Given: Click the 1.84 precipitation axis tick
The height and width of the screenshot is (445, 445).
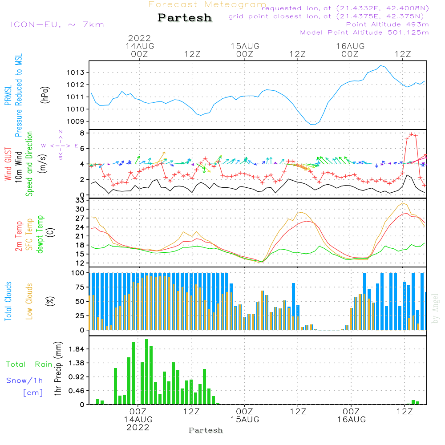Looking at the screenshot, I should click(77, 349).
